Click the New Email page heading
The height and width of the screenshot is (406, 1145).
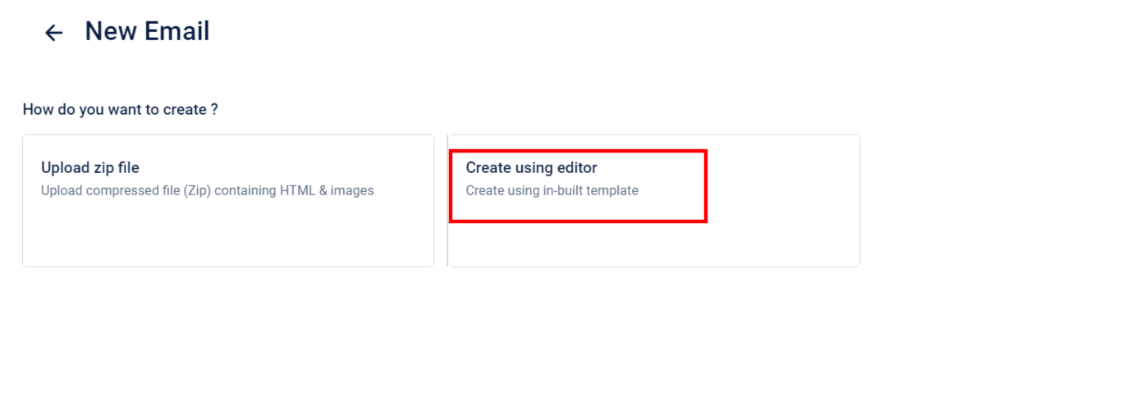point(148,32)
